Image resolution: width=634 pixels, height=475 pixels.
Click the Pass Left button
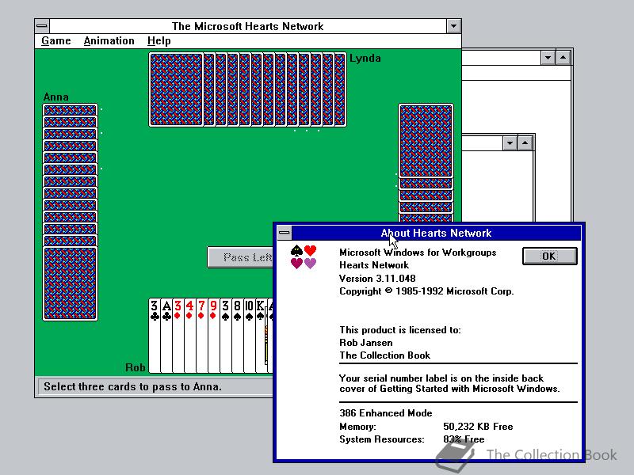240,257
